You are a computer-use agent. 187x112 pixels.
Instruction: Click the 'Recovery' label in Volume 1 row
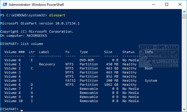[47, 64]
